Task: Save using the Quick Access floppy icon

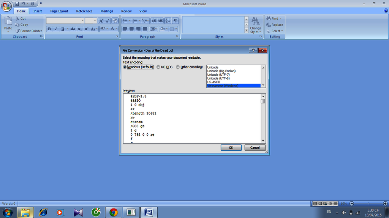Action: tap(17, 4)
